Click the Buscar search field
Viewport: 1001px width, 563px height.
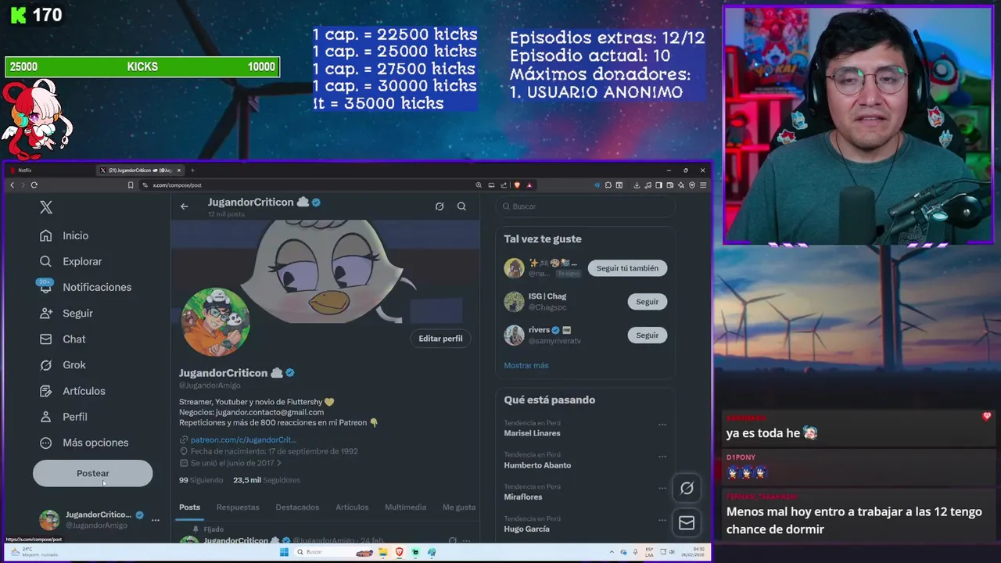pyautogui.click(x=586, y=206)
